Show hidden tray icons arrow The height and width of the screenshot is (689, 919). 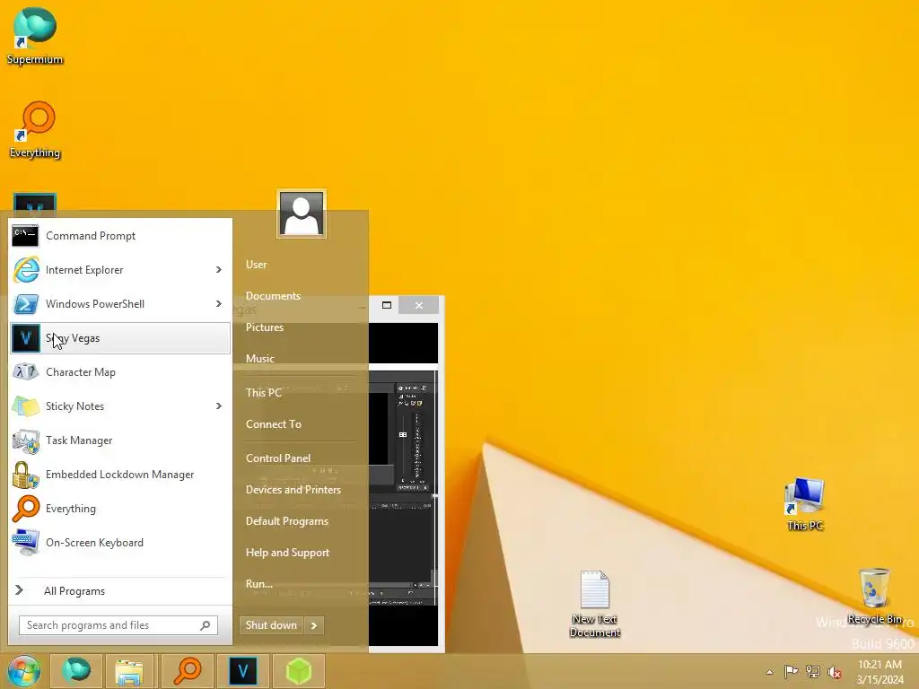(769, 672)
